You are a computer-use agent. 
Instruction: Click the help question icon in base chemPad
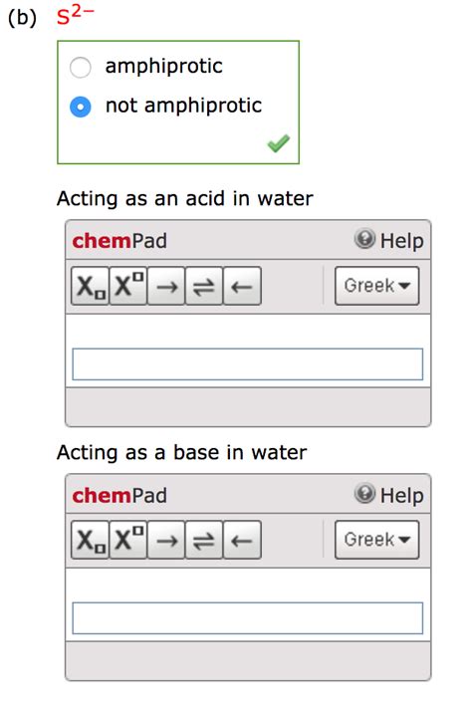click(364, 493)
